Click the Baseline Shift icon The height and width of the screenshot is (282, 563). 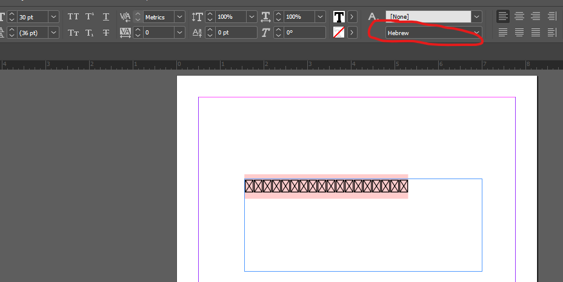pyautogui.click(x=197, y=33)
